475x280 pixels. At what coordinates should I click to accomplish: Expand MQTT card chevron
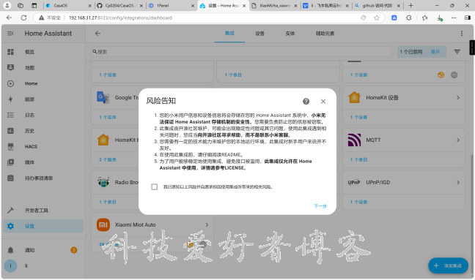click(x=458, y=140)
